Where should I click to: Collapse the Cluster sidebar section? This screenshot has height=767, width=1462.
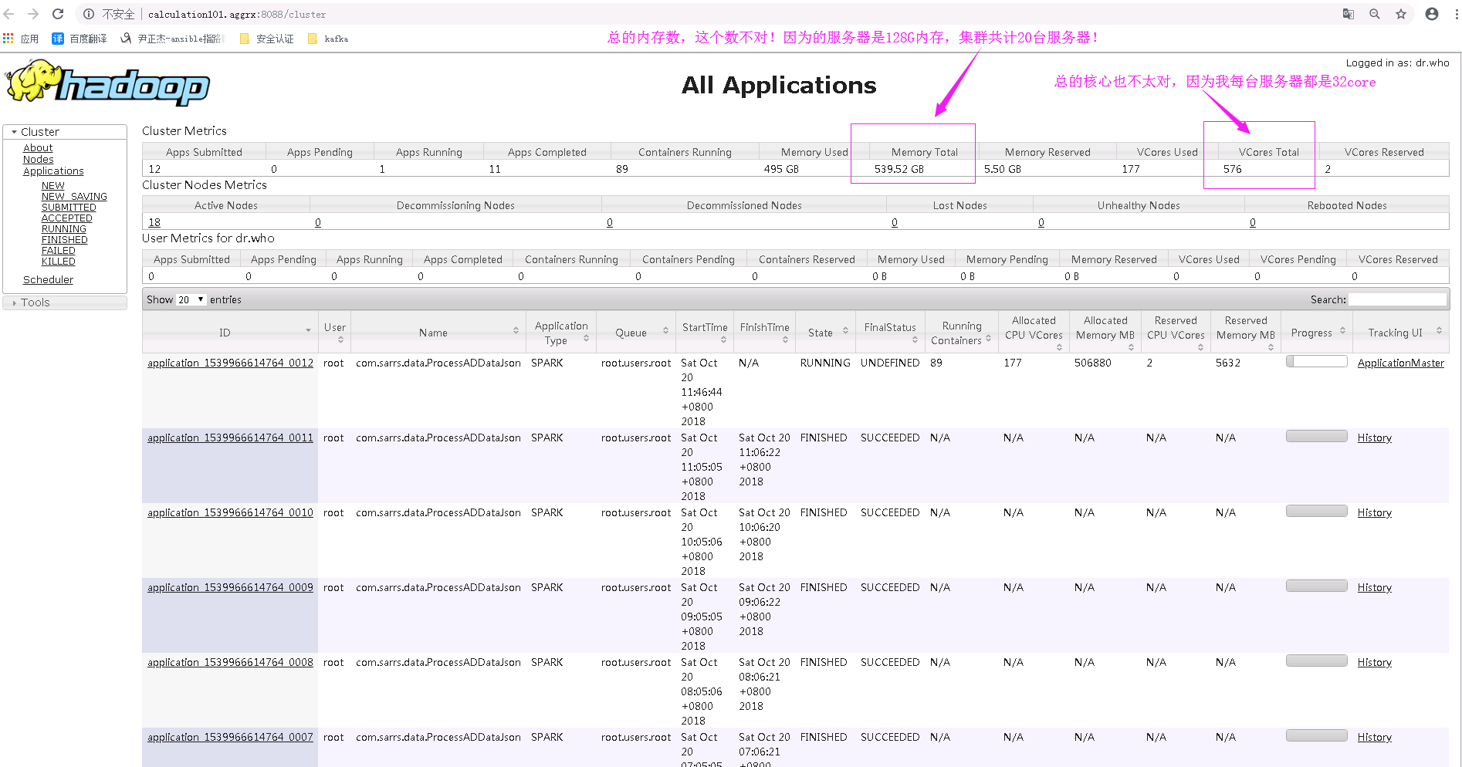pyautogui.click(x=65, y=132)
